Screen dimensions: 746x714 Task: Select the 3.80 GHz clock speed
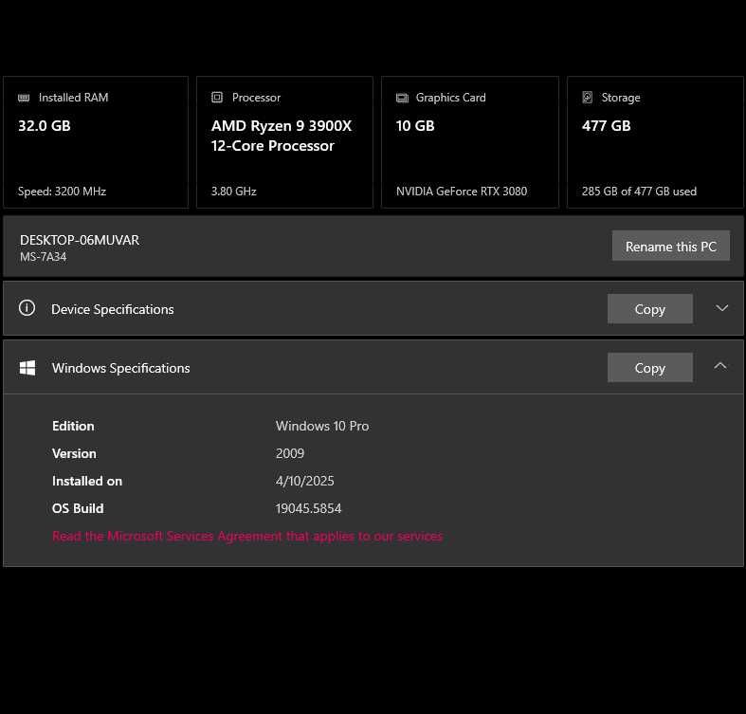[233, 192]
